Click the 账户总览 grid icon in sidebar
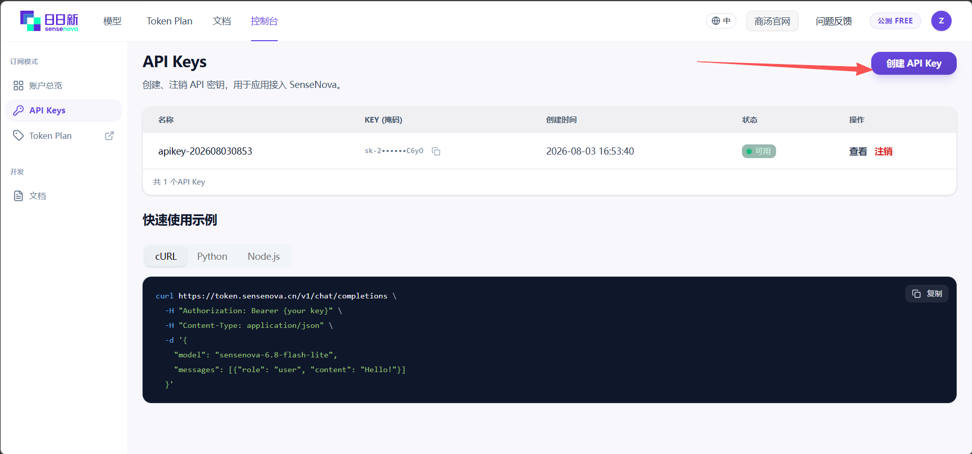This screenshot has height=454, width=972. [x=18, y=85]
